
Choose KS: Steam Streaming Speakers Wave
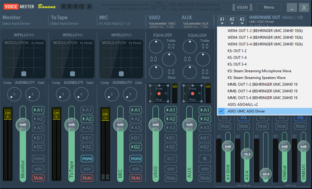tap(265, 78)
